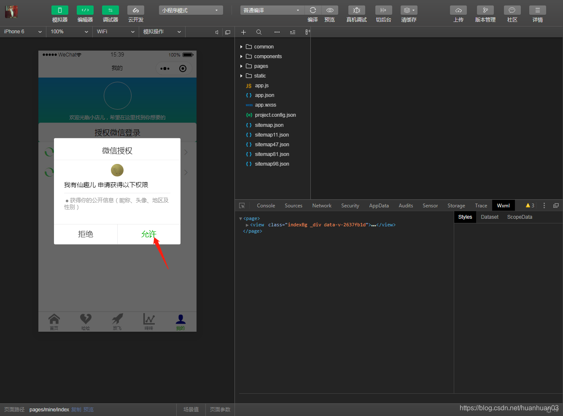Switch to the Network tab

coord(322,206)
